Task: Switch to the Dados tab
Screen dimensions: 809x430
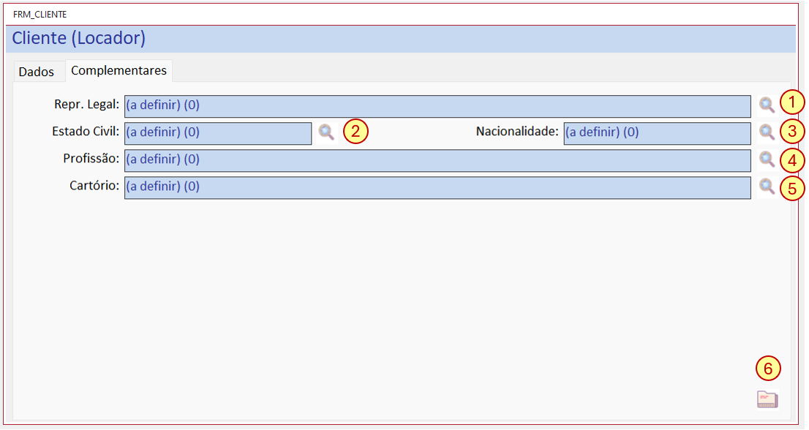Action: coord(36,72)
